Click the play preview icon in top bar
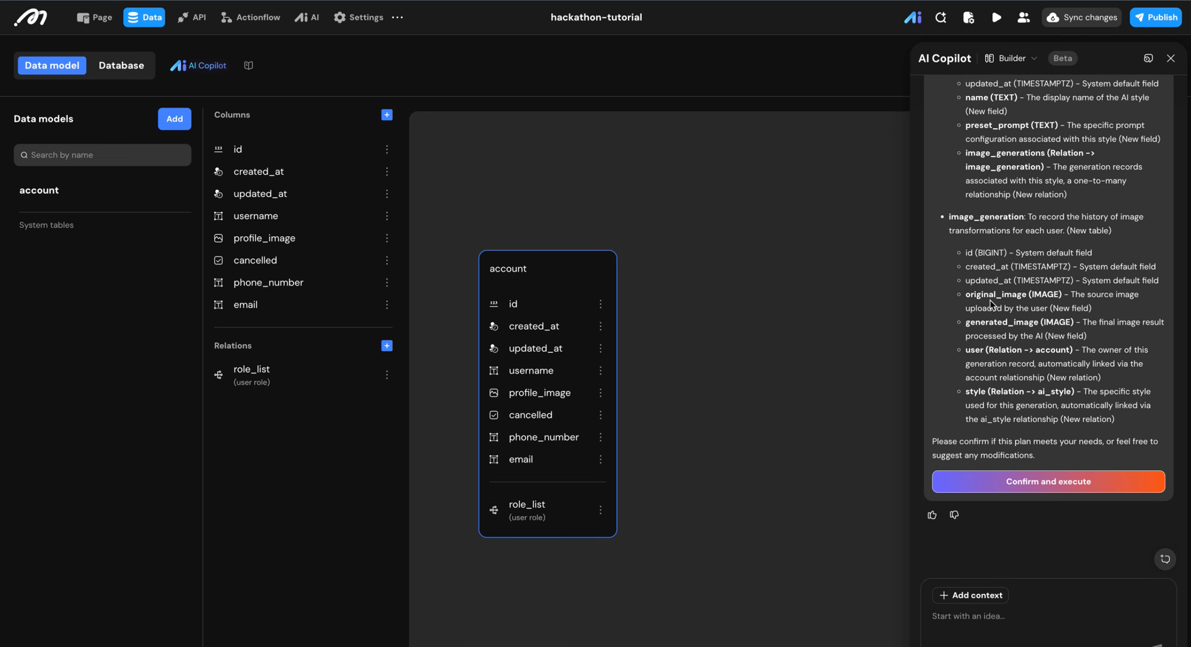 coord(996,17)
